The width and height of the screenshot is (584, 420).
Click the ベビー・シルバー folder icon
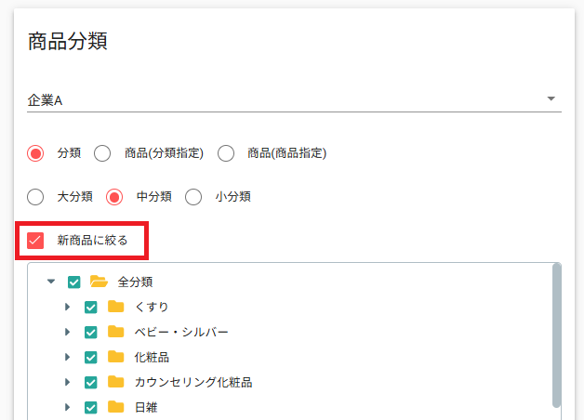pos(116,332)
